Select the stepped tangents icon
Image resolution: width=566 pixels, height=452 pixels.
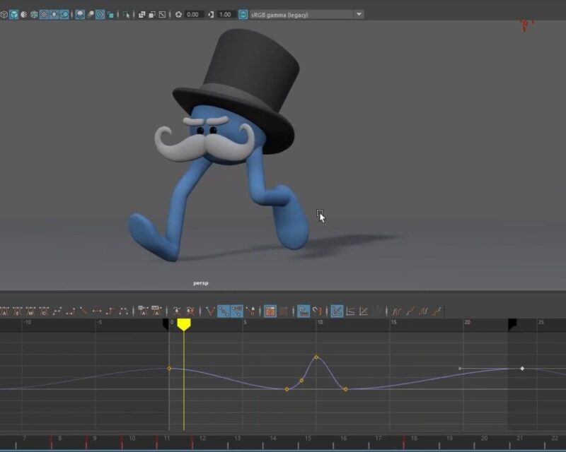click(110, 311)
